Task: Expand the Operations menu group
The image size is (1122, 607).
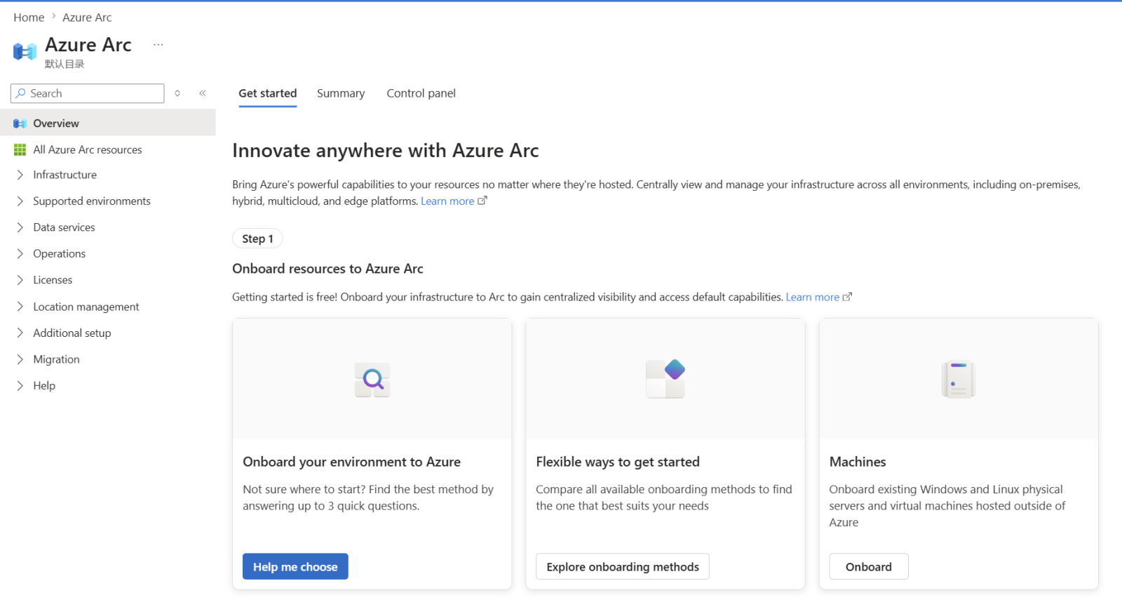Action: (20, 254)
